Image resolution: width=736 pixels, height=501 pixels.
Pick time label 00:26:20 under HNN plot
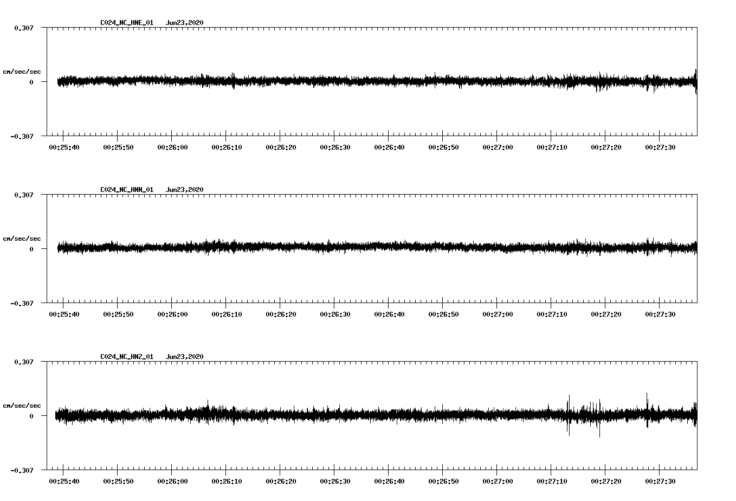[281, 314]
